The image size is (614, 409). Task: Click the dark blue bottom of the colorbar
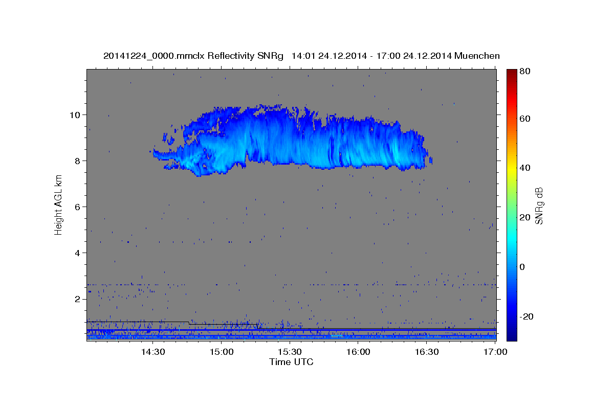coord(512,332)
